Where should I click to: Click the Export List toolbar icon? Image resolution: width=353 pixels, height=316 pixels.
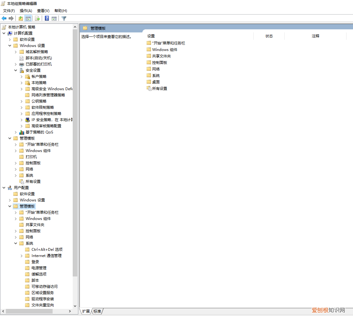37,19
